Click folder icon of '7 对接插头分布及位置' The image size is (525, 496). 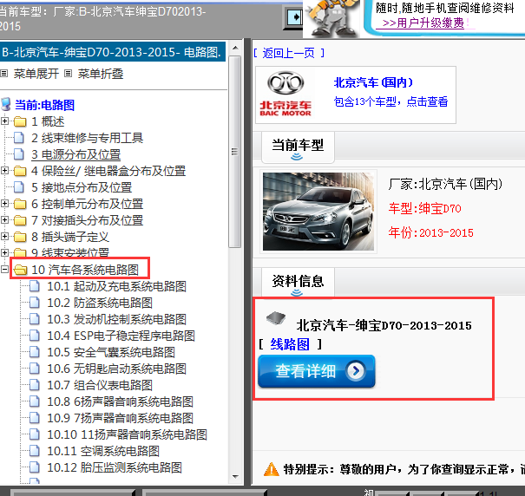tap(20, 220)
